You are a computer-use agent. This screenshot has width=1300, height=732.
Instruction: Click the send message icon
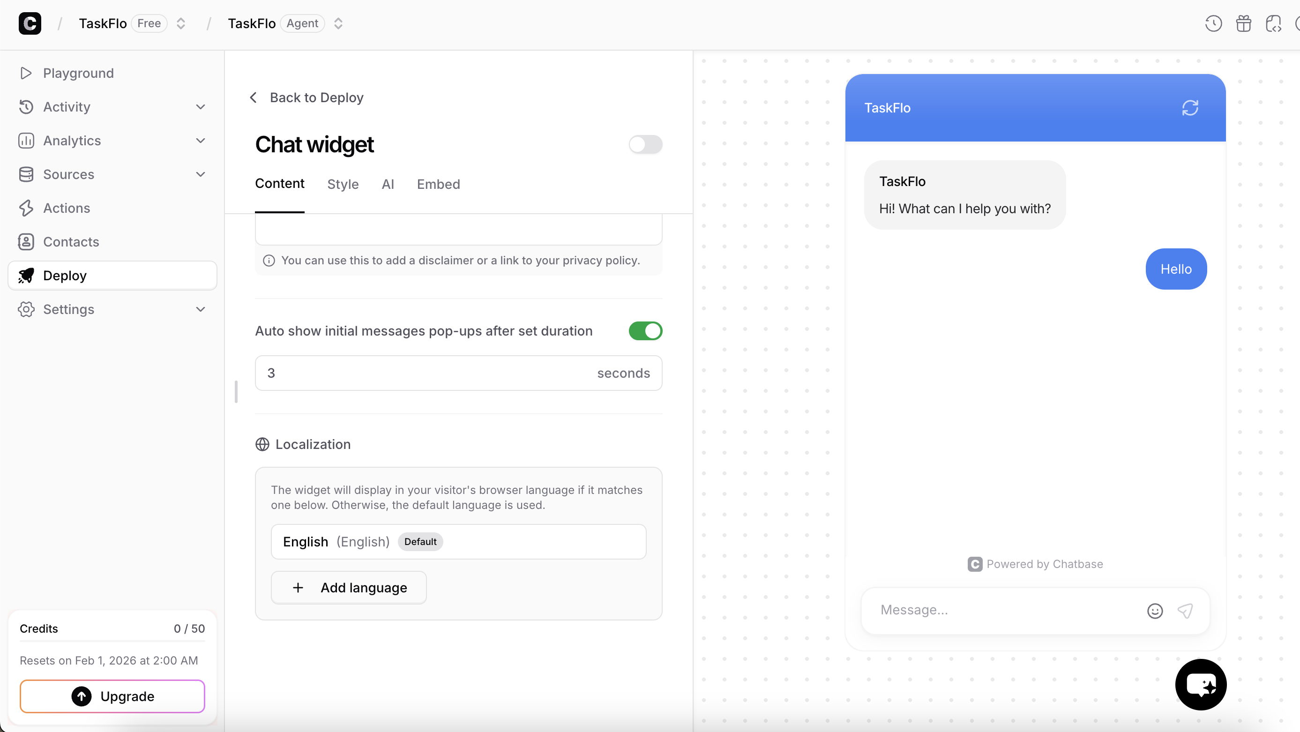(1185, 611)
